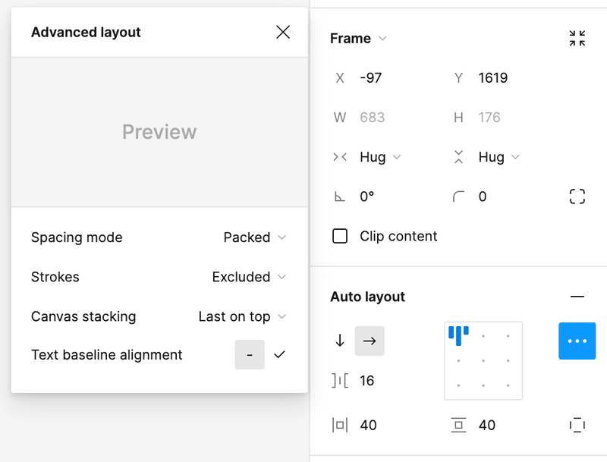The width and height of the screenshot is (607, 462).
Task: Close the Advanced layout panel
Action: pyautogui.click(x=283, y=32)
